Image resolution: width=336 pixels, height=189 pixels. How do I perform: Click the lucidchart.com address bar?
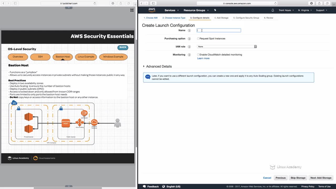point(69,3)
